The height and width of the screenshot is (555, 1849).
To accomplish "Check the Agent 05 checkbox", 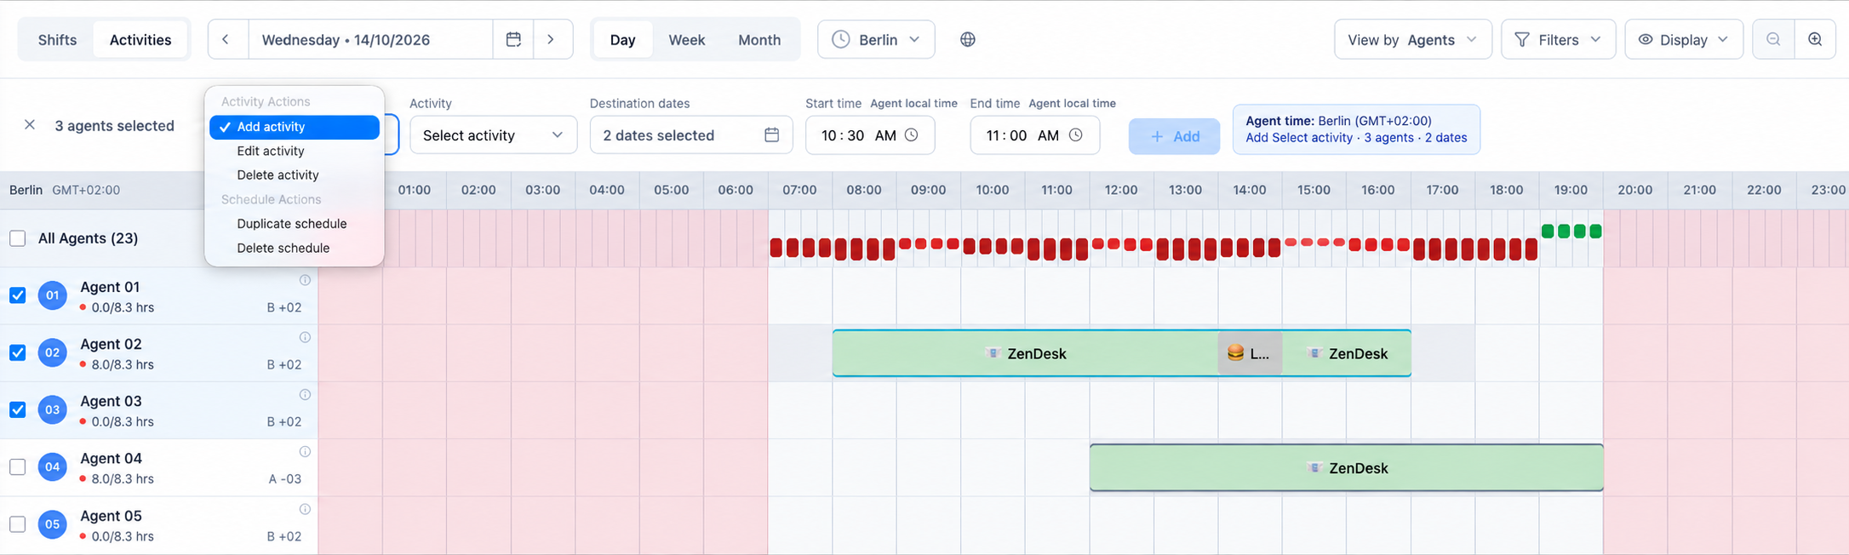I will (17, 524).
